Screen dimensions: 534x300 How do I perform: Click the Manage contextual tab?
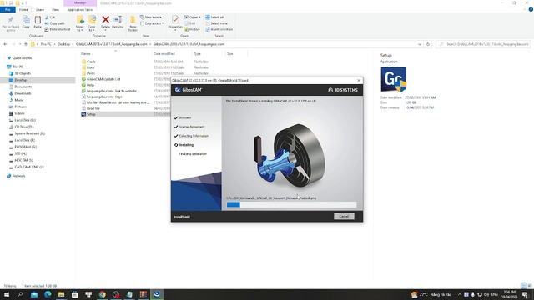[80, 3]
